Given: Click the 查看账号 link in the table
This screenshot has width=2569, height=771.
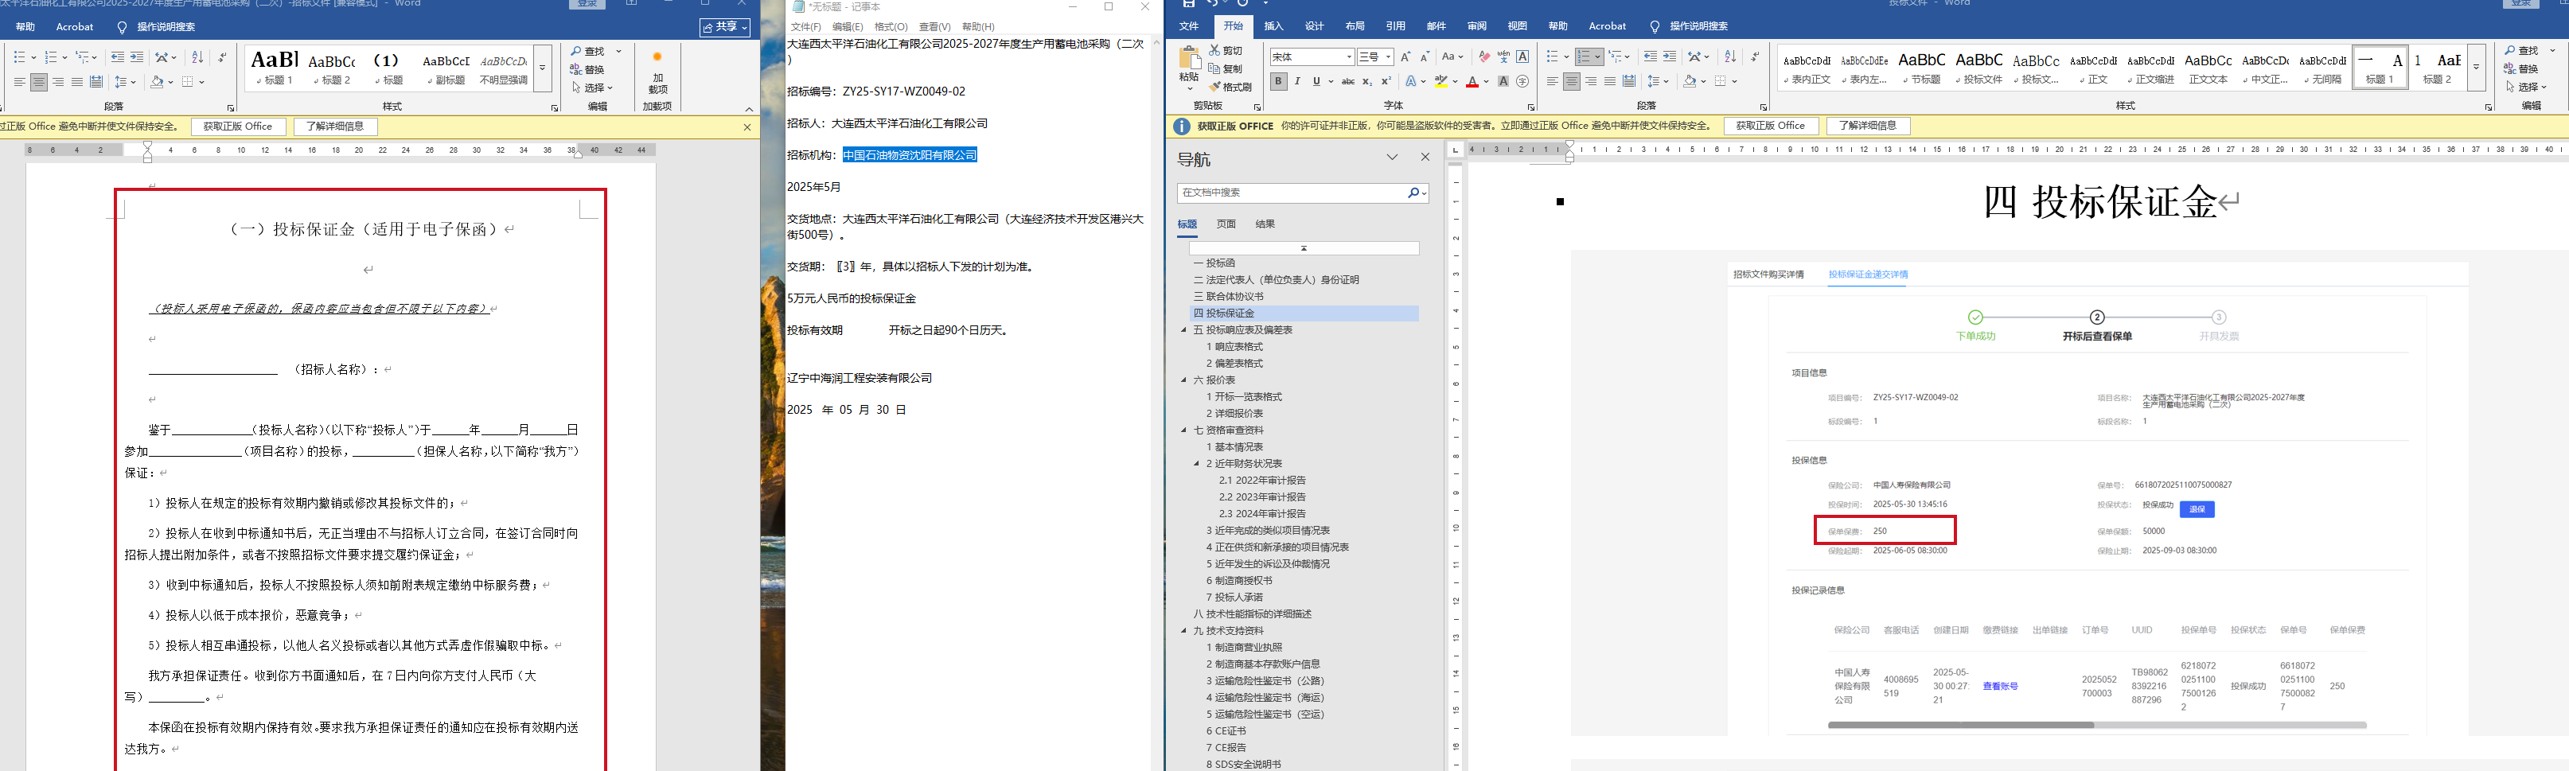Looking at the screenshot, I should (x=1999, y=686).
